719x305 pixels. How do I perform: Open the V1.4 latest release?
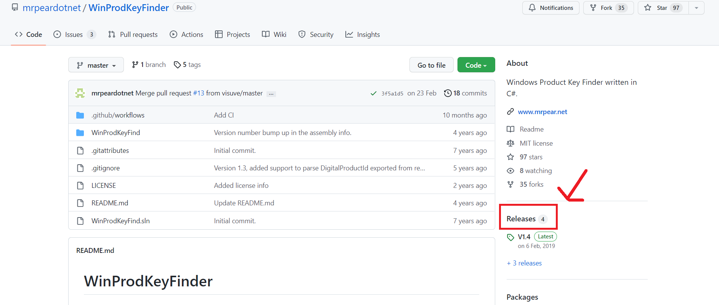click(x=524, y=237)
